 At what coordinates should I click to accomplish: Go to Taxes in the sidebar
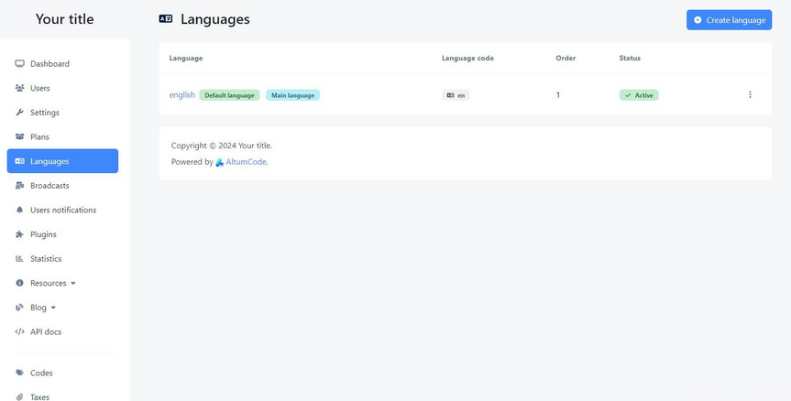coord(39,396)
